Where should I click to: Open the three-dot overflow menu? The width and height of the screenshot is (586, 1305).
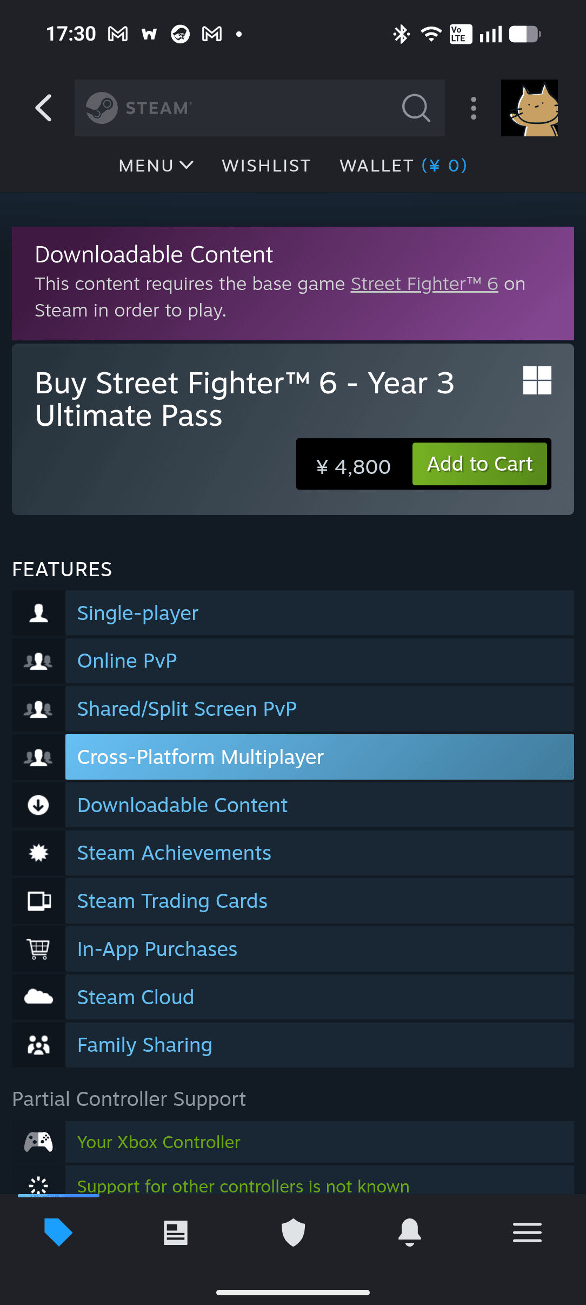[474, 108]
